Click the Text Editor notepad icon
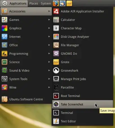Viewport: 115px width, 128px height. [56, 121]
